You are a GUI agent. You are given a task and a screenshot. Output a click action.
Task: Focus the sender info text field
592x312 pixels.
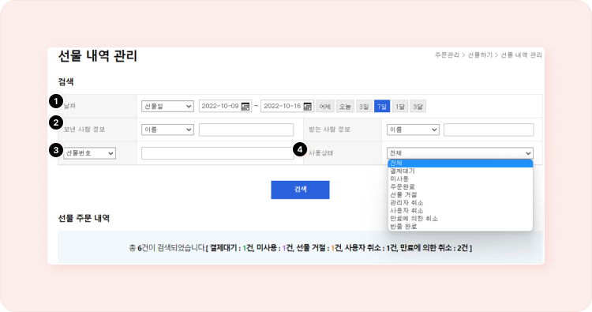pos(246,130)
